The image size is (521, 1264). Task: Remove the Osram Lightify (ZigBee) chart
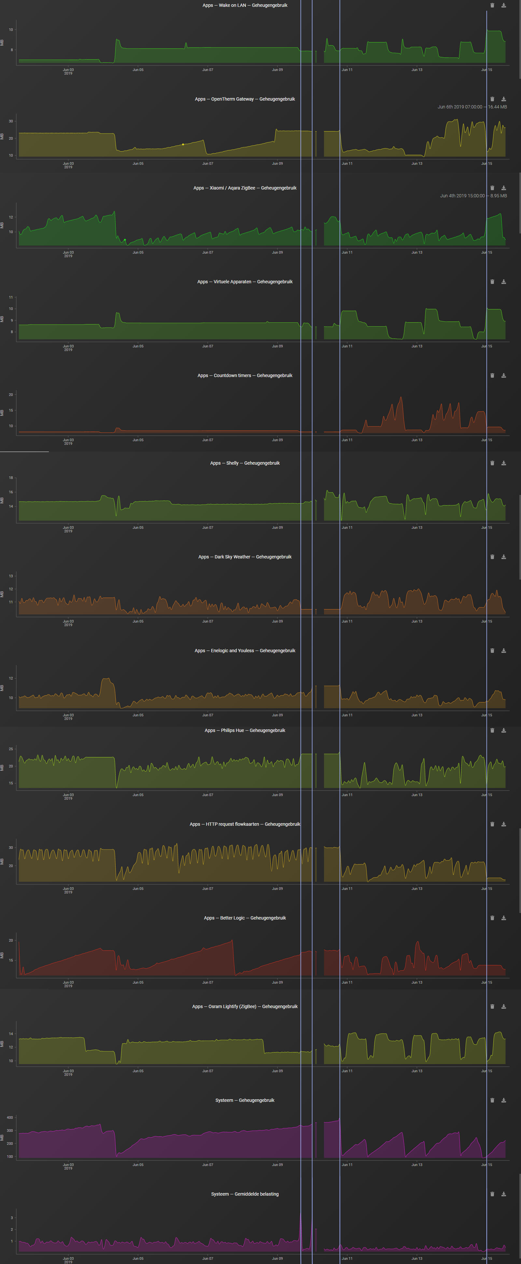pyautogui.click(x=492, y=1006)
